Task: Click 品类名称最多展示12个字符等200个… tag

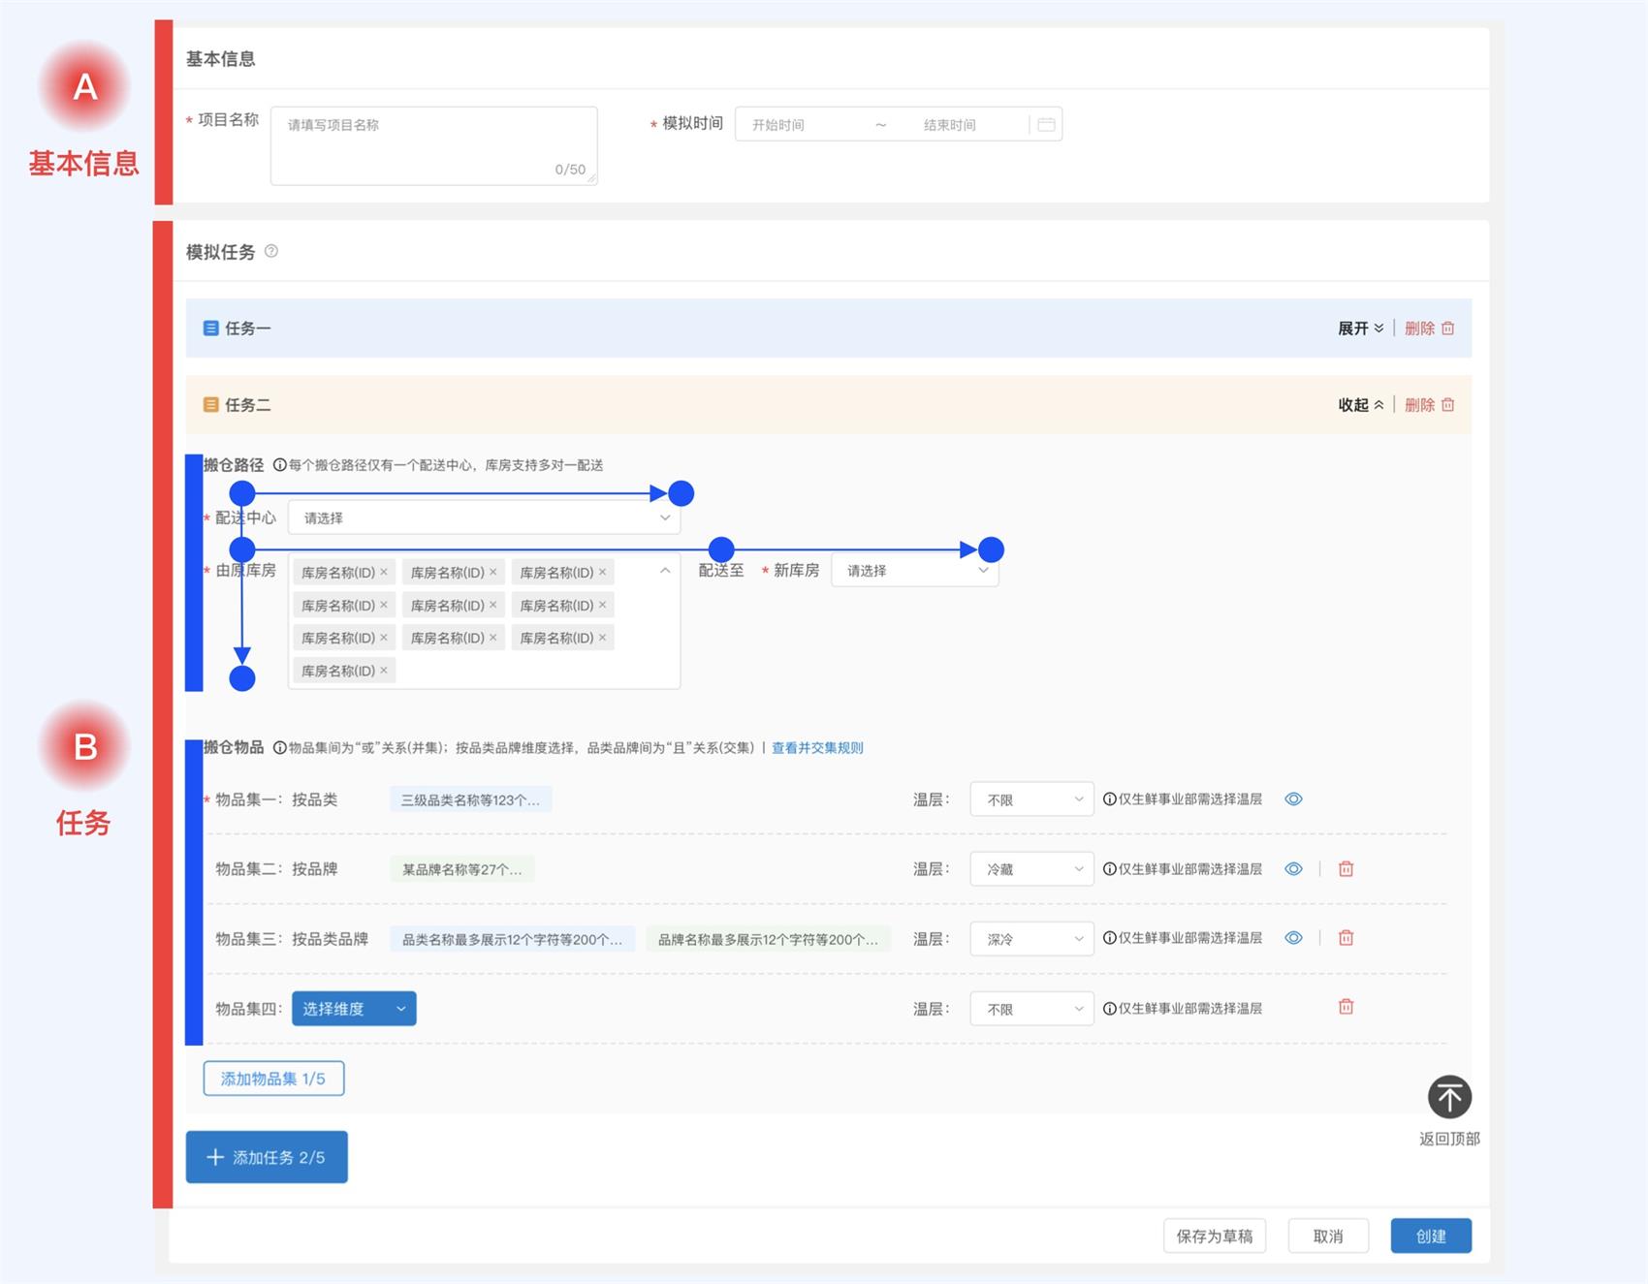Action: [x=513, y=939]
